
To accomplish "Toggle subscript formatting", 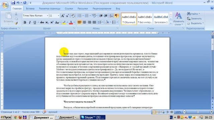I will 47,22.
